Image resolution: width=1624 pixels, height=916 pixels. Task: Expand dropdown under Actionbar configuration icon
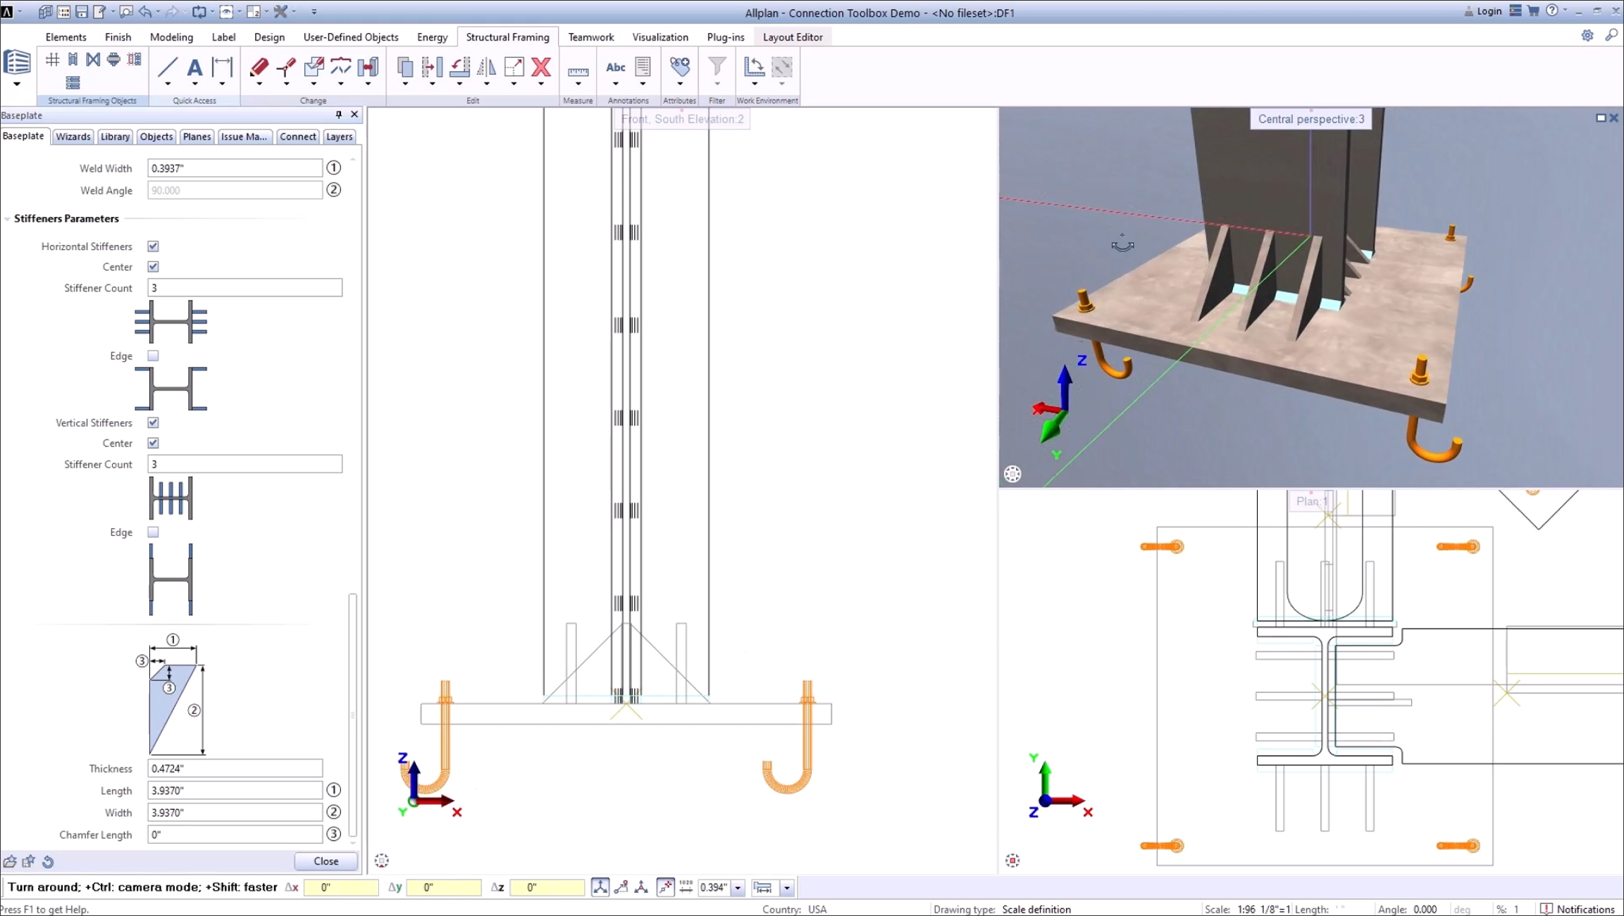coord(17,84)
